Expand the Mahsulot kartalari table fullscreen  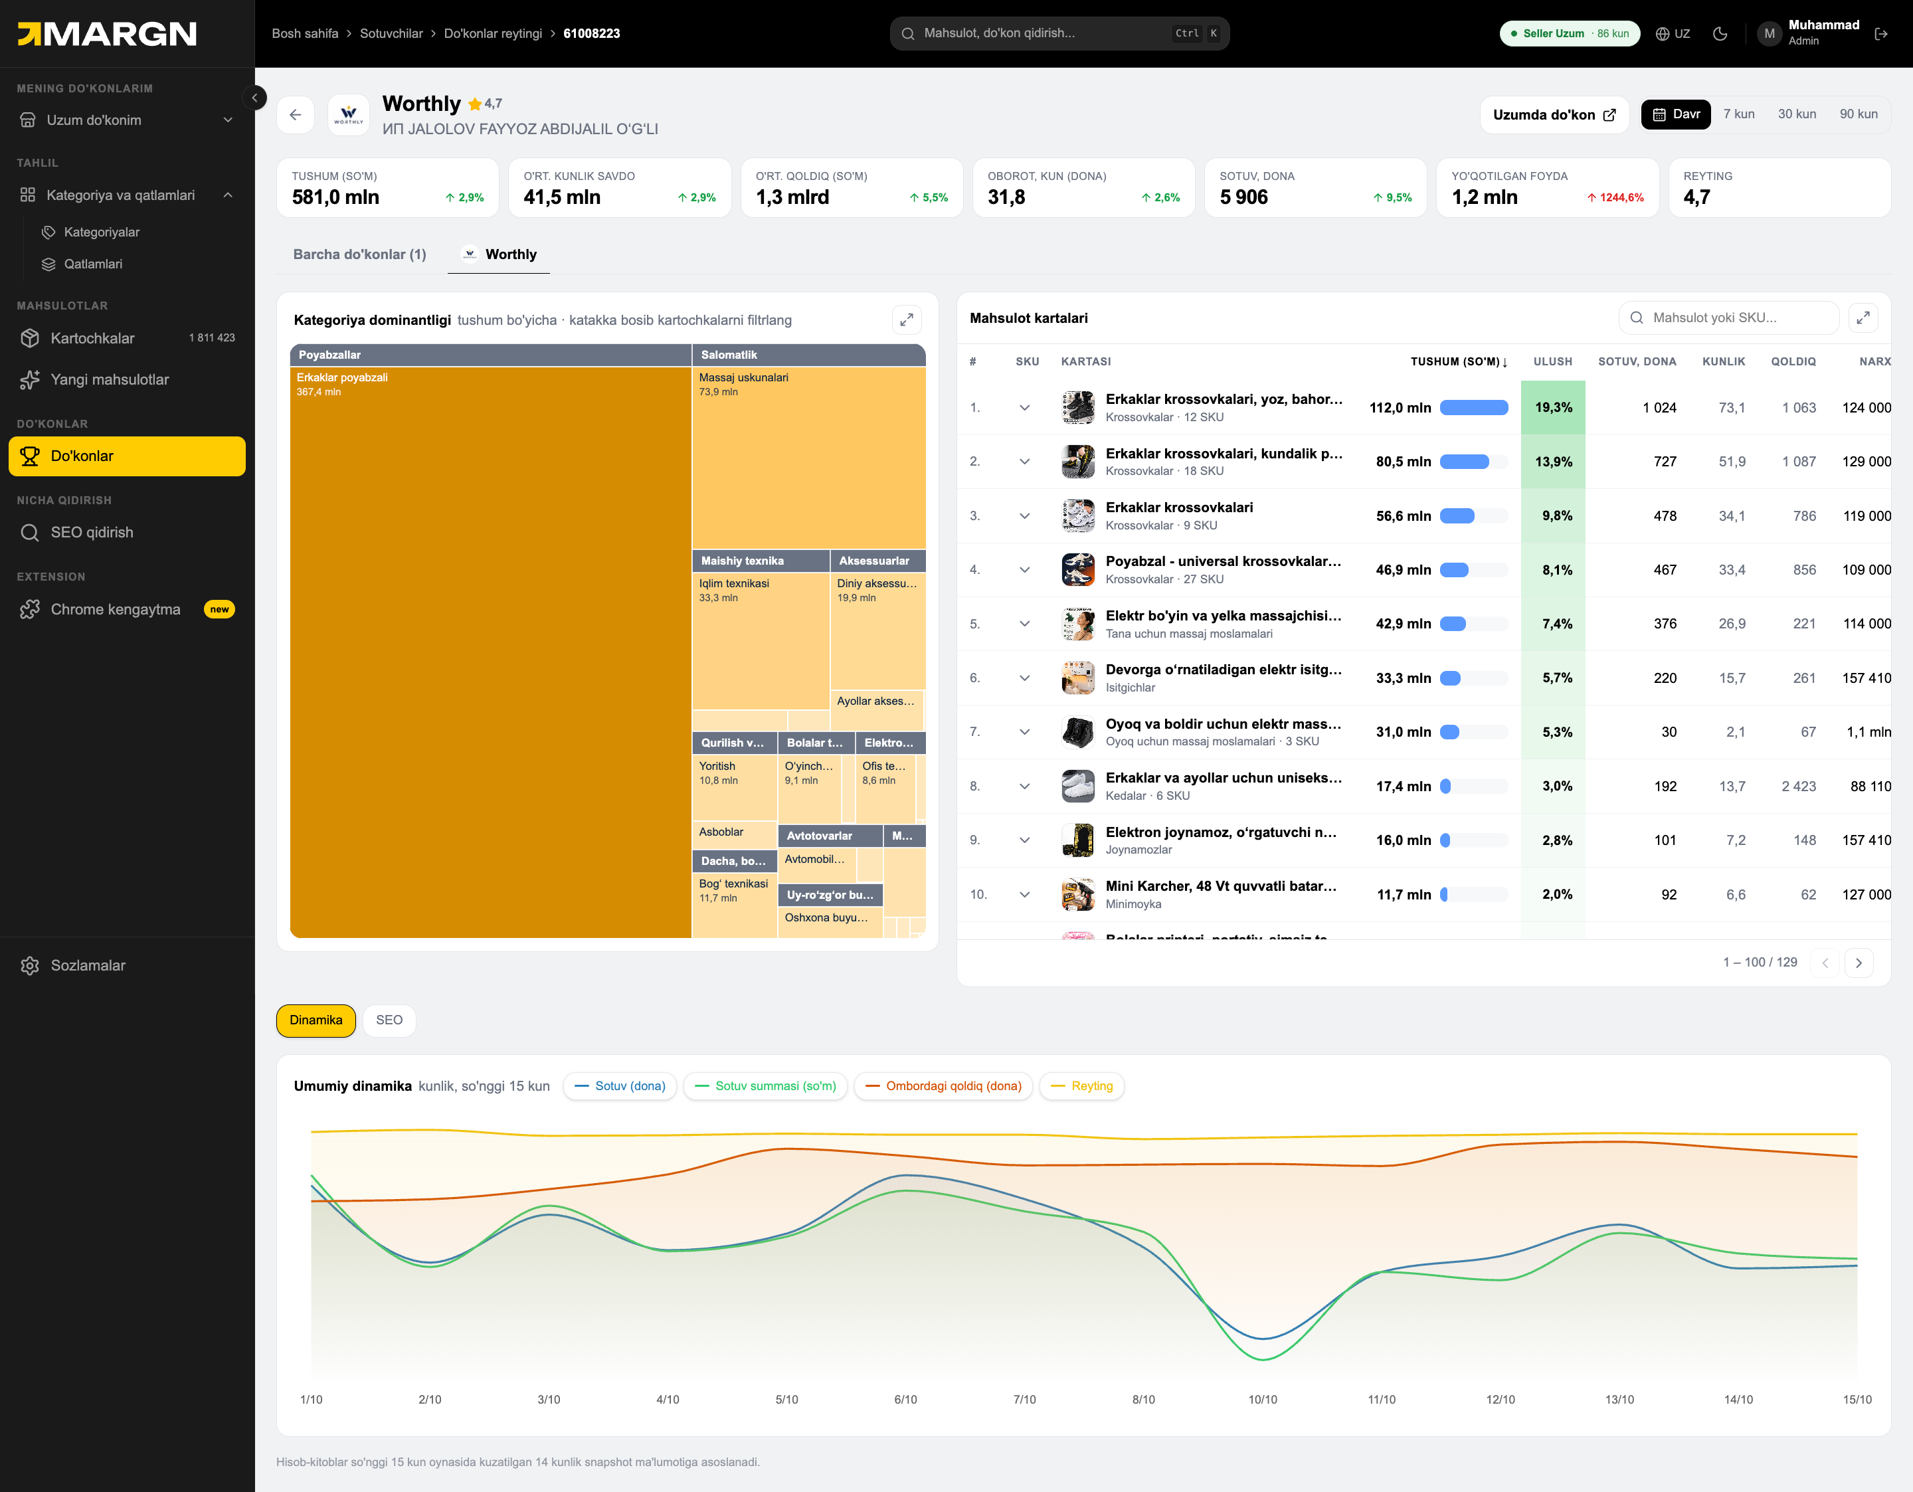1863,318
